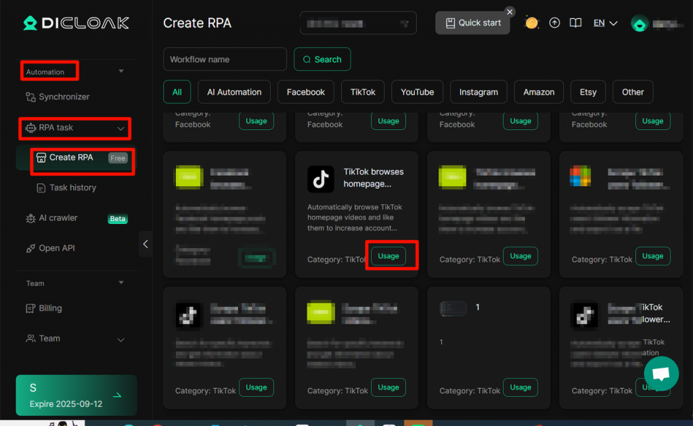693x426 pixels.
Task: Click the Beta badge on AI crawler
Action: pos(118,218)
